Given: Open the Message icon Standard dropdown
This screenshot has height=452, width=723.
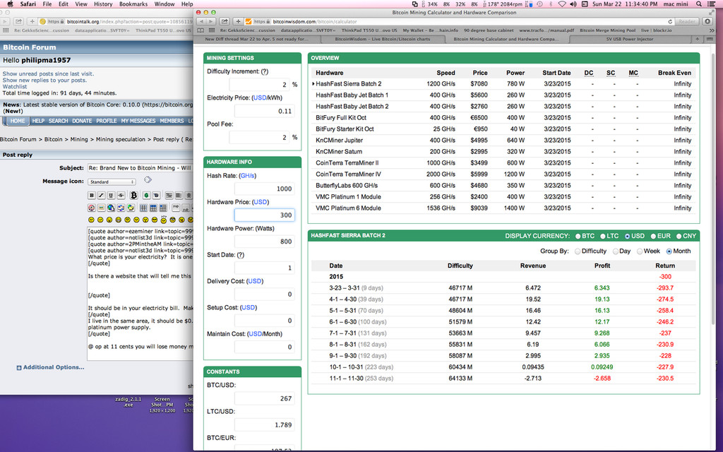Looking at the screenshot, I should [x=112, y=182].
